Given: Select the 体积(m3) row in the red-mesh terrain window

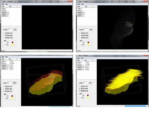Looking at the screenshot, I should point(11,63).
